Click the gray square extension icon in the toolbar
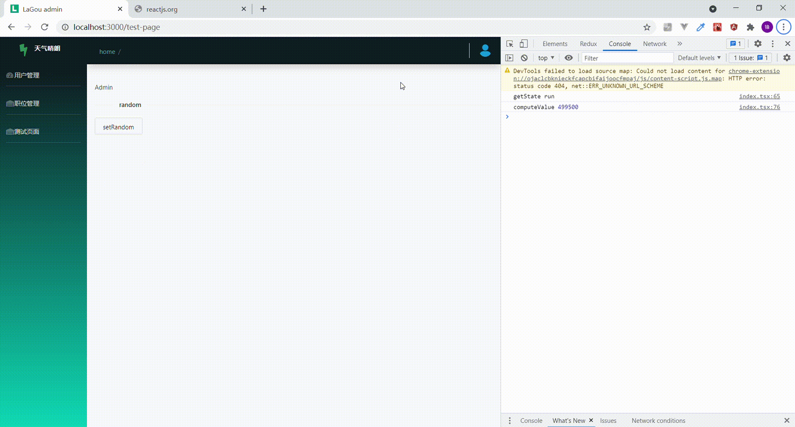The width and height of the screenshot is (795, 427). [x=667, y=27]
